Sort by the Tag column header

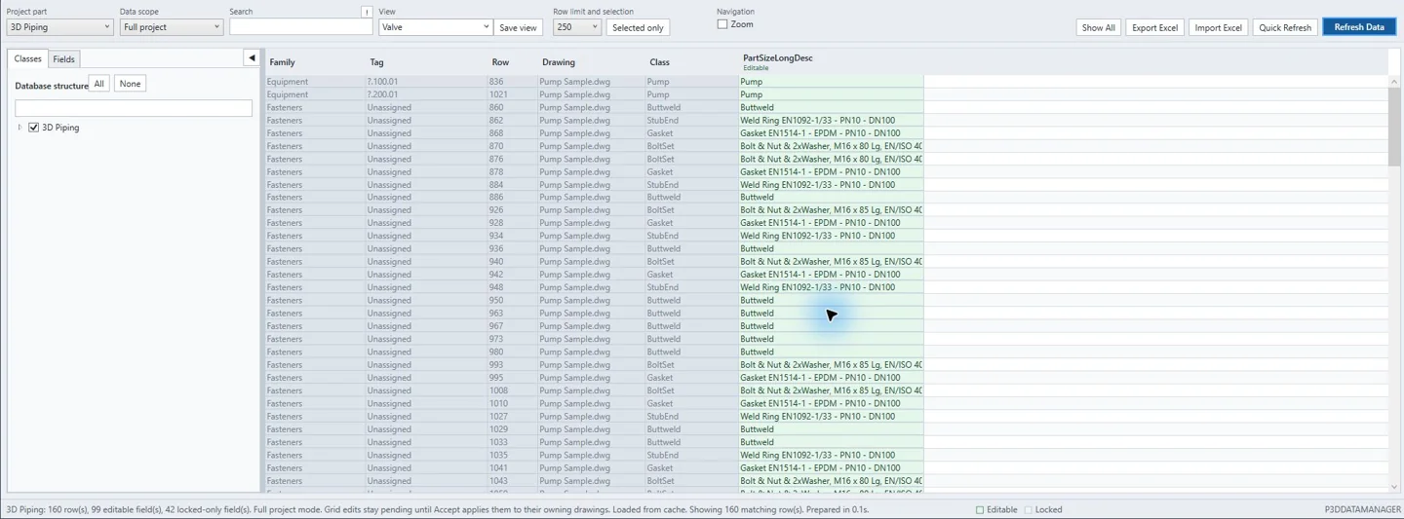tap(377, 62)
